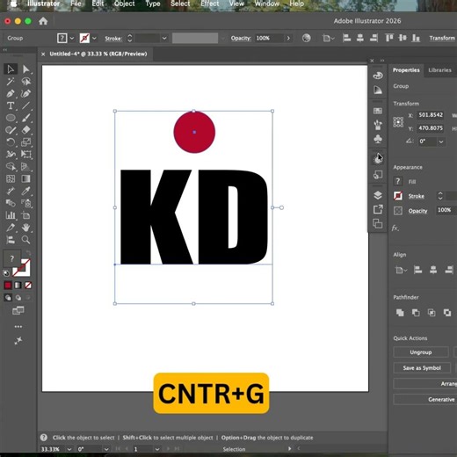The height and width of the screenshot is (457, 457).
Task: Expand the Opacity arrow in control bar
Action: (288, 38)
